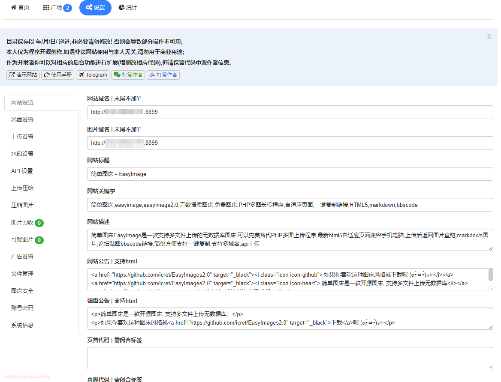The width and height of the screenshot is (501, 382).
Task: Open the 图床安全 settings tab
Action: pos(22,291)
